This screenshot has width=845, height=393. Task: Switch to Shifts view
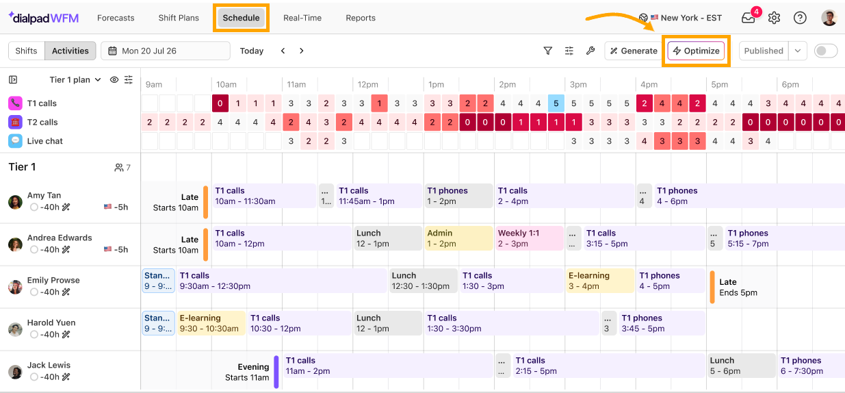[26, 51]
